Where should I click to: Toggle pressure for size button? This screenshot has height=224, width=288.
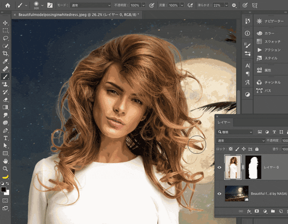pyautogui.click(x=245, y=5)
